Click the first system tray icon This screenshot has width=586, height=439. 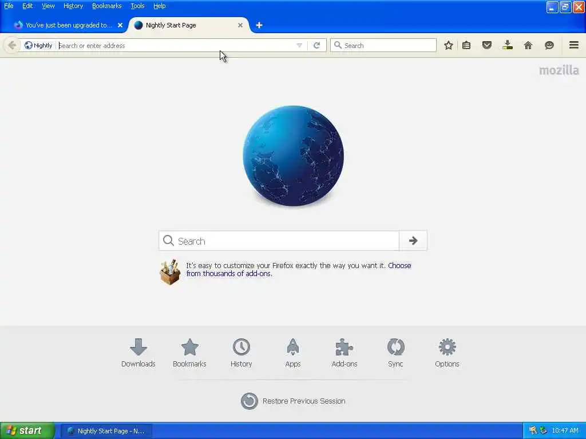tap(533, 430)
